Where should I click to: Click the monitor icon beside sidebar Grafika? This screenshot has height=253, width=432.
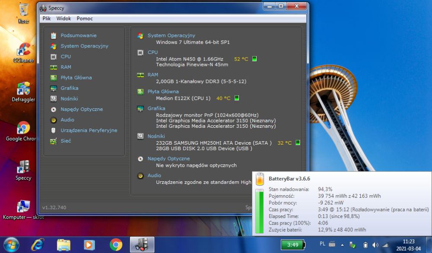(54, 89)
